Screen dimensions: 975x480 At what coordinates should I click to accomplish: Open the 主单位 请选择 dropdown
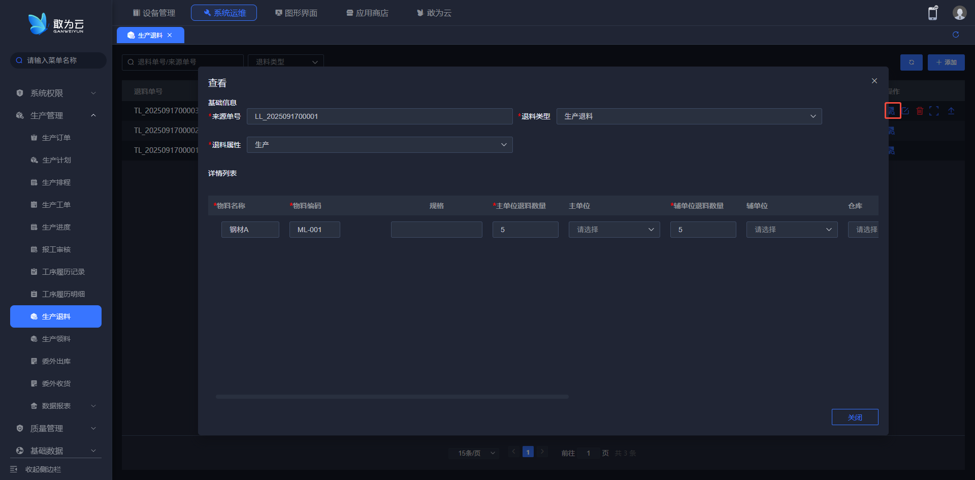614,230
